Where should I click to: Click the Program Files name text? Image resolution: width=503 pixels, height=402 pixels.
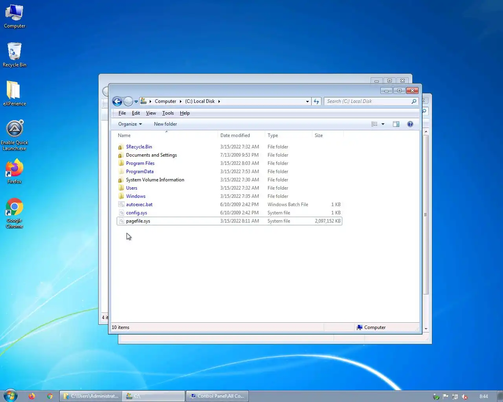point(140,163)
